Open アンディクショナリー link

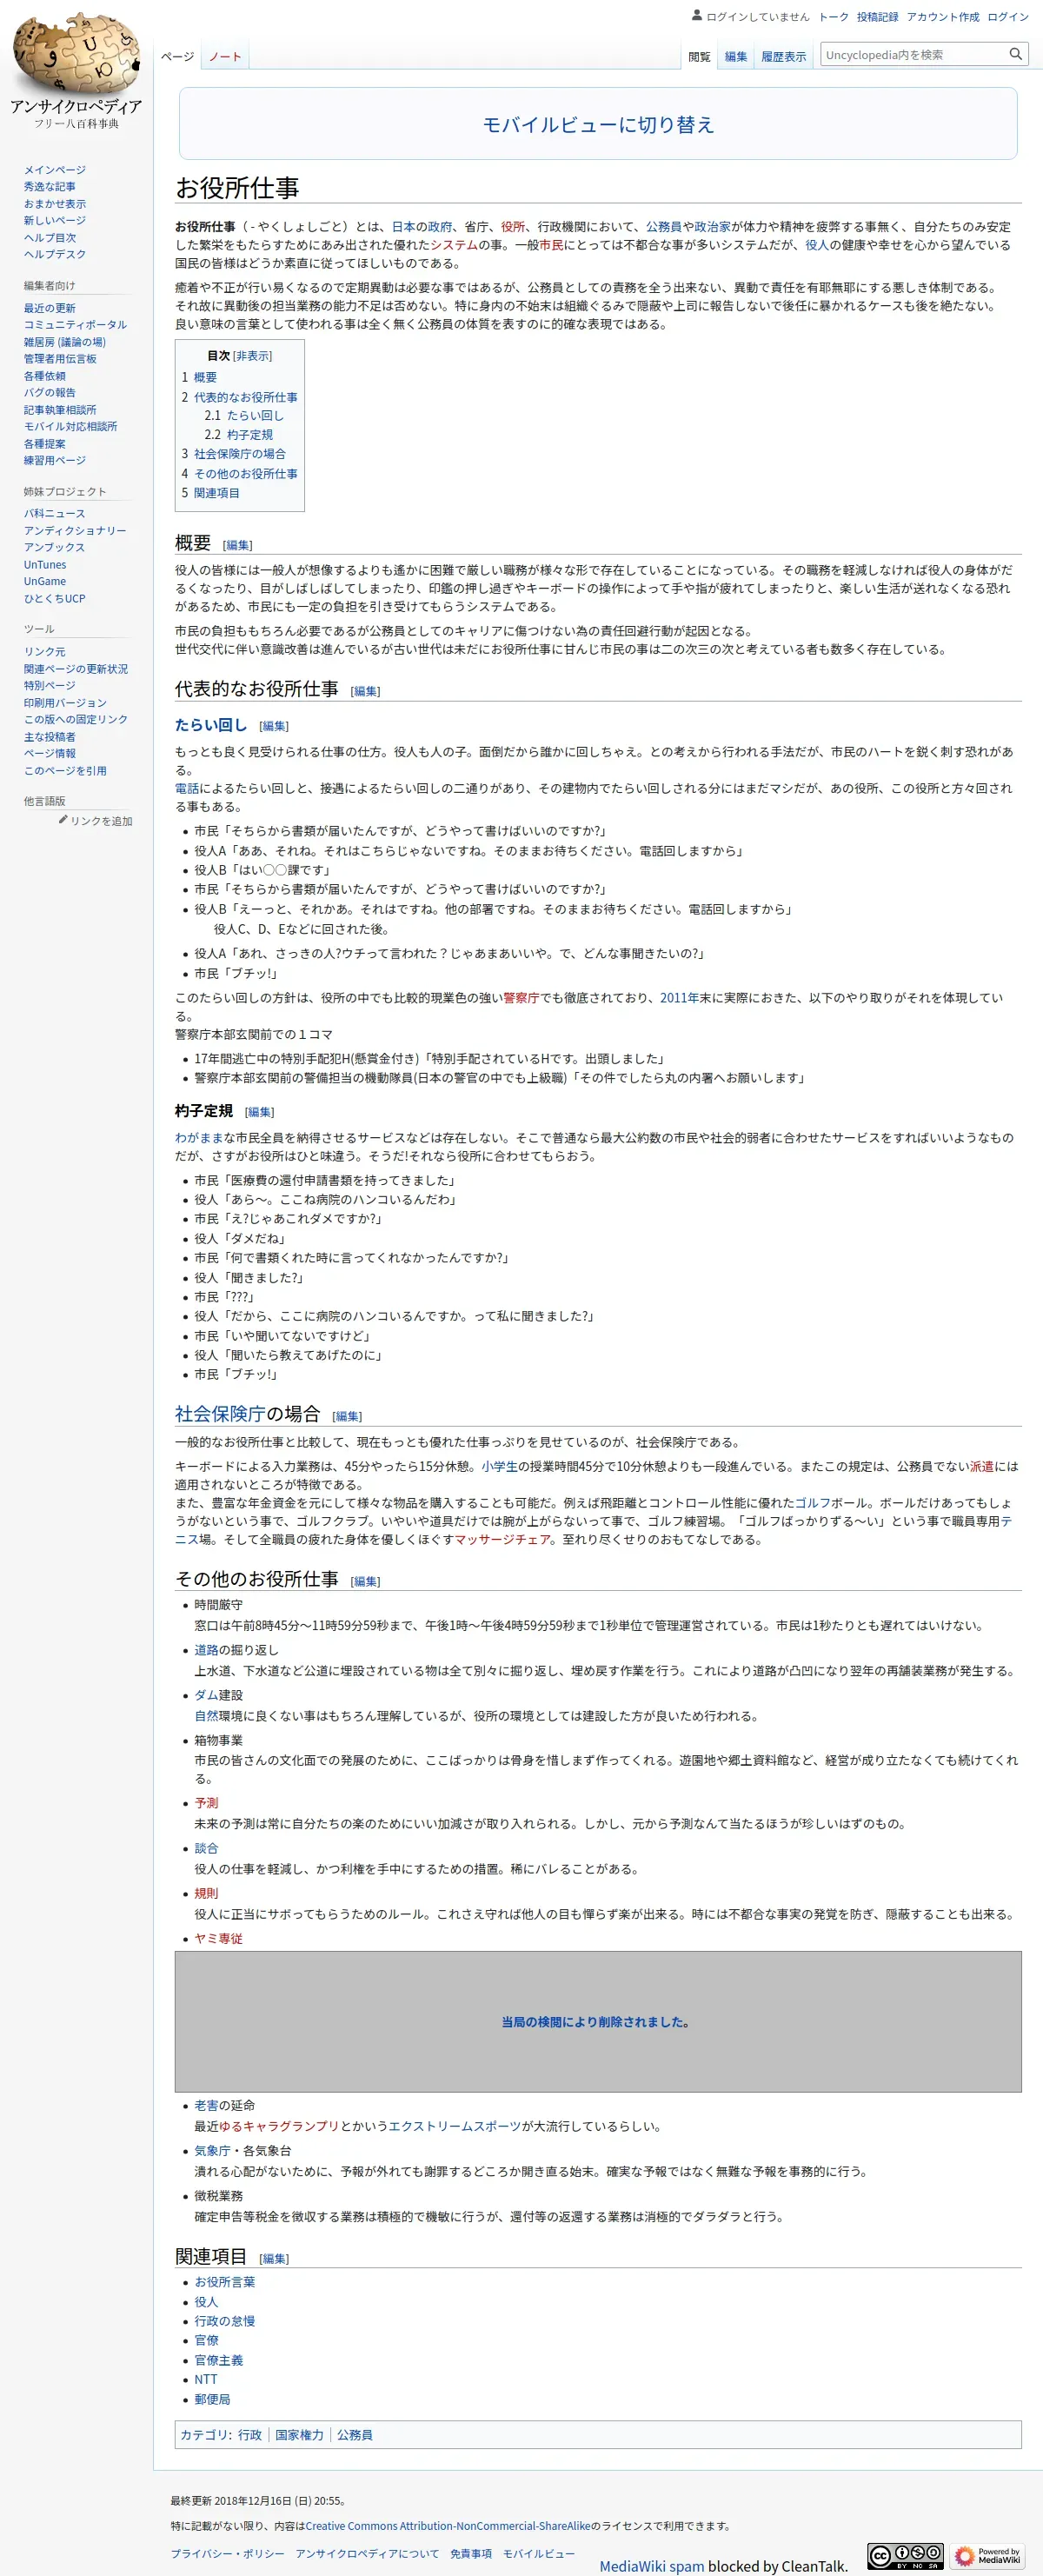click(75, 531)
